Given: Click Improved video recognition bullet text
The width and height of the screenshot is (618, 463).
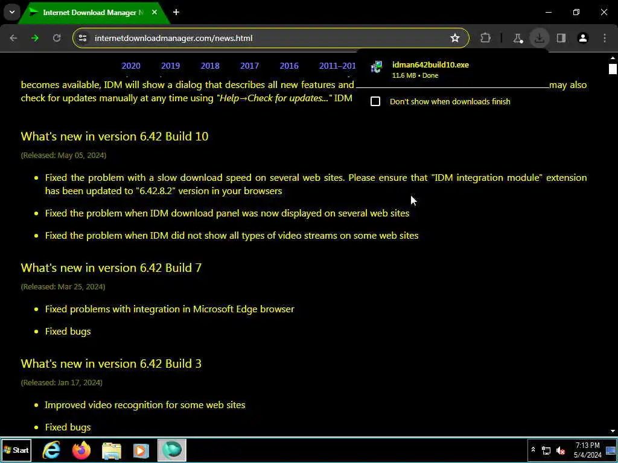Looking at the screenshot, I should [145, 405].
